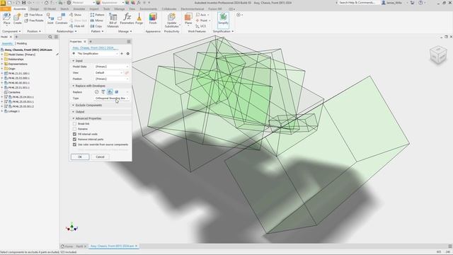
Task: Open the Environments ribbon tab
Action: [148, 9]
